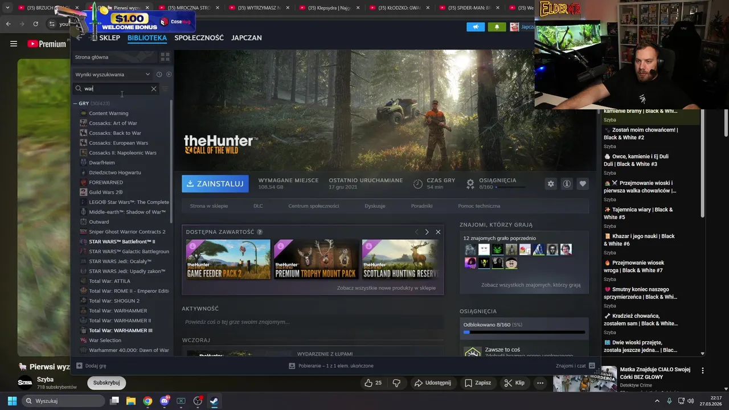Open YouTube hamburger menu
Screen dimensions: 729x410
(x=14, y=44)
